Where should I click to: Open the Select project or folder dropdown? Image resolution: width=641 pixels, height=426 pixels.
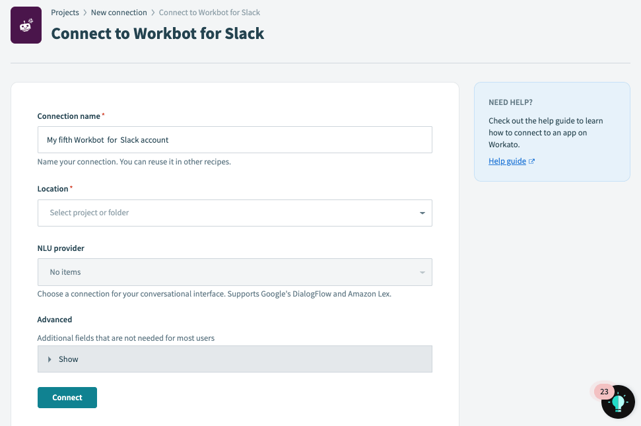point(234,213)
